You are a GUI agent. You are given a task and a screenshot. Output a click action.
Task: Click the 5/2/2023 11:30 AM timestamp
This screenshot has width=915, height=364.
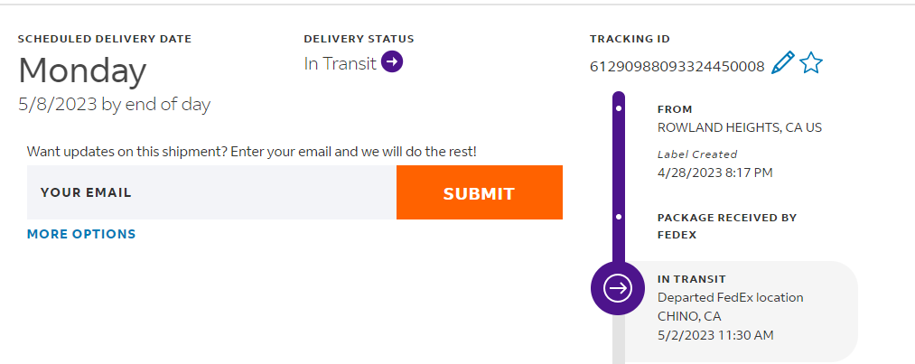pos(715,335)
